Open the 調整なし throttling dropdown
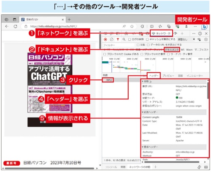211x172 pixels. [186, 39]
